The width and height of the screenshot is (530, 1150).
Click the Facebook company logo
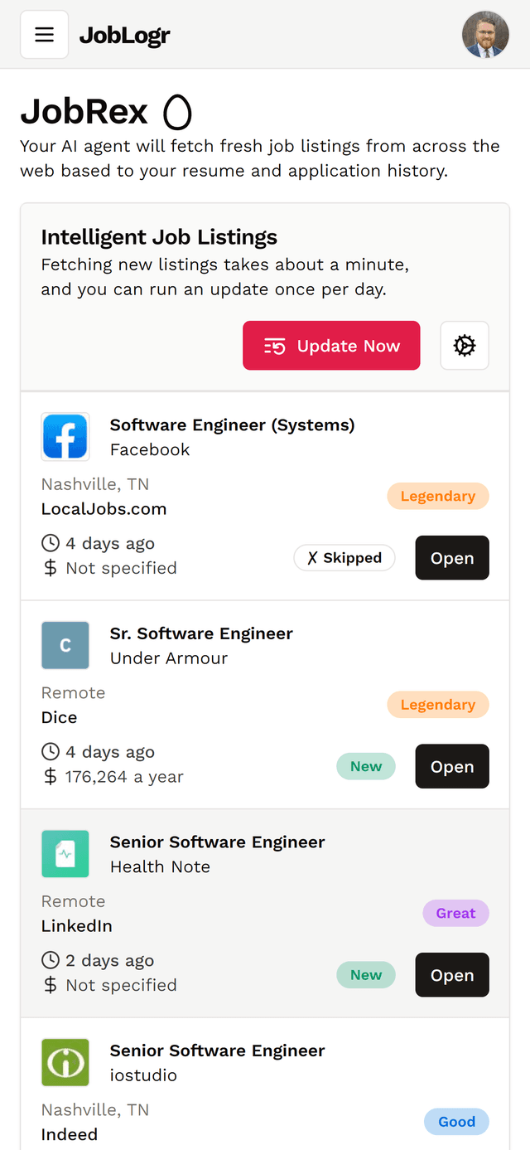(65, 437)
